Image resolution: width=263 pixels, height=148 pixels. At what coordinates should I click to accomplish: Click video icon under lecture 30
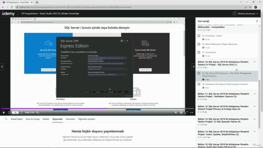coord(203,48)
